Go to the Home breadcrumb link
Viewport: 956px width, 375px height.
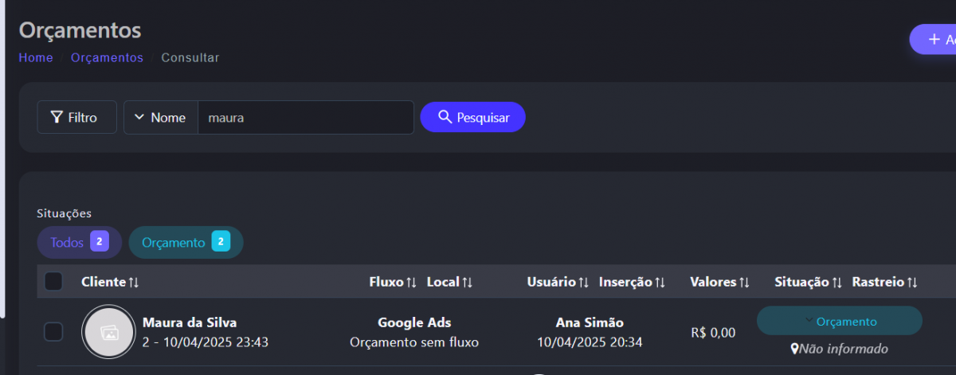click(x=36, y=58)
